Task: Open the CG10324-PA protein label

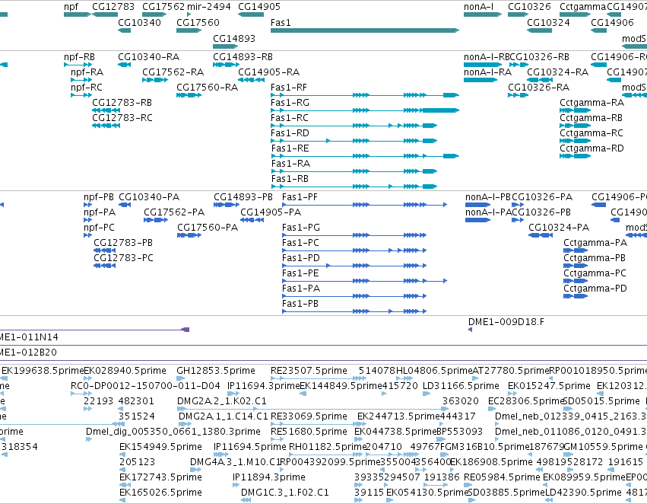Action: 559,227
